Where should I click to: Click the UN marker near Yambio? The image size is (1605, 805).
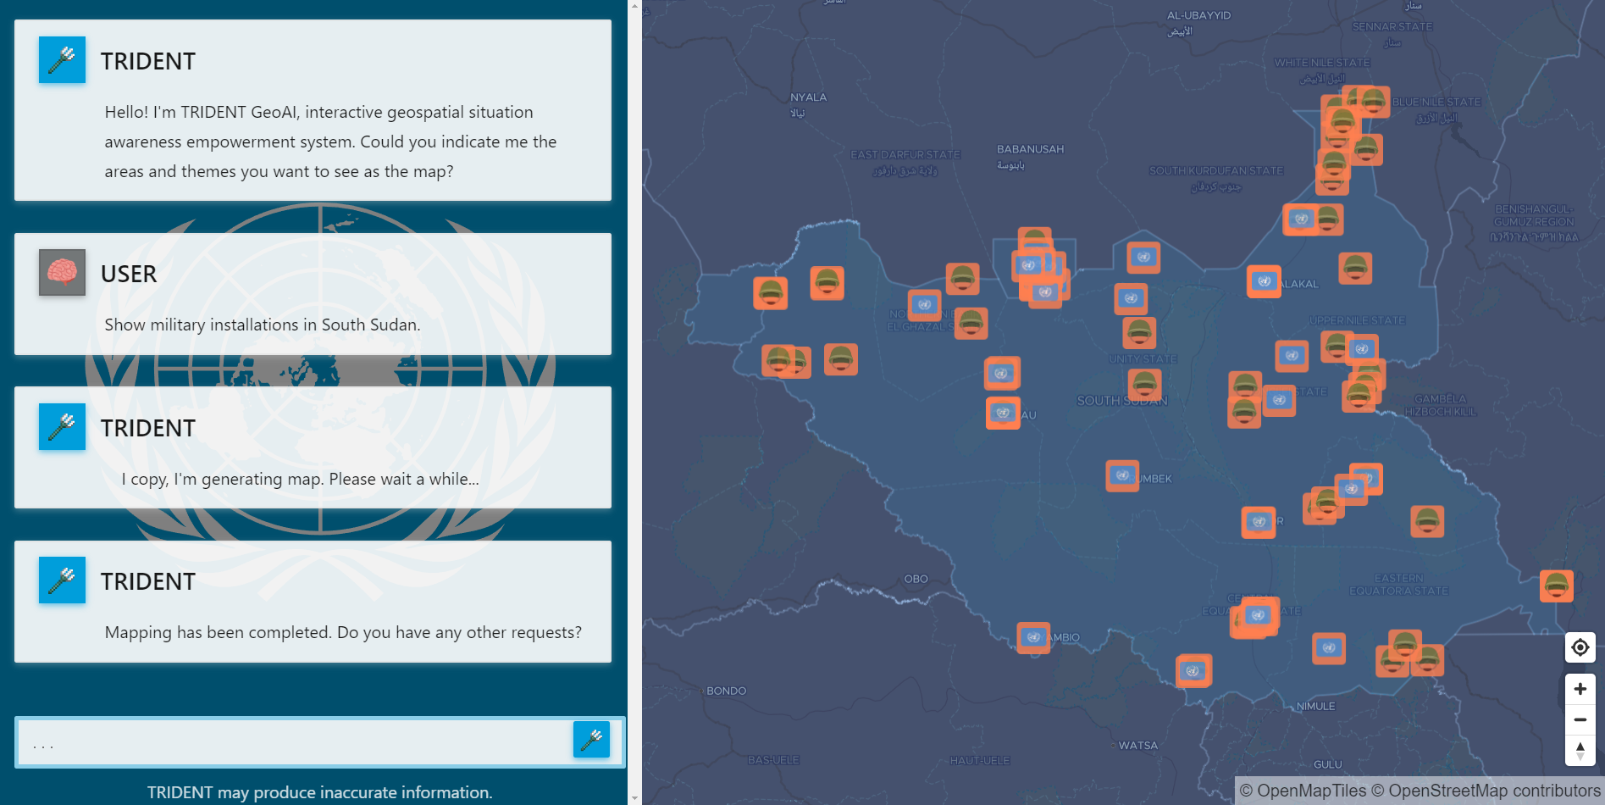coord(1032,637)
